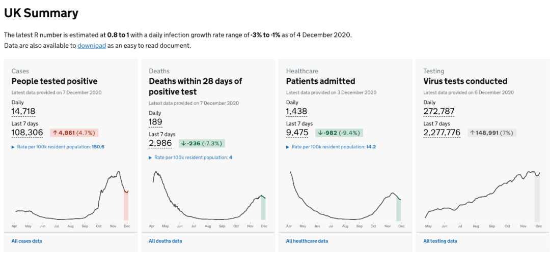Image resolution: width=550 pixels, height=253 pixels.
Task: Open All deaths data link
Action: (x=165, y=241)
